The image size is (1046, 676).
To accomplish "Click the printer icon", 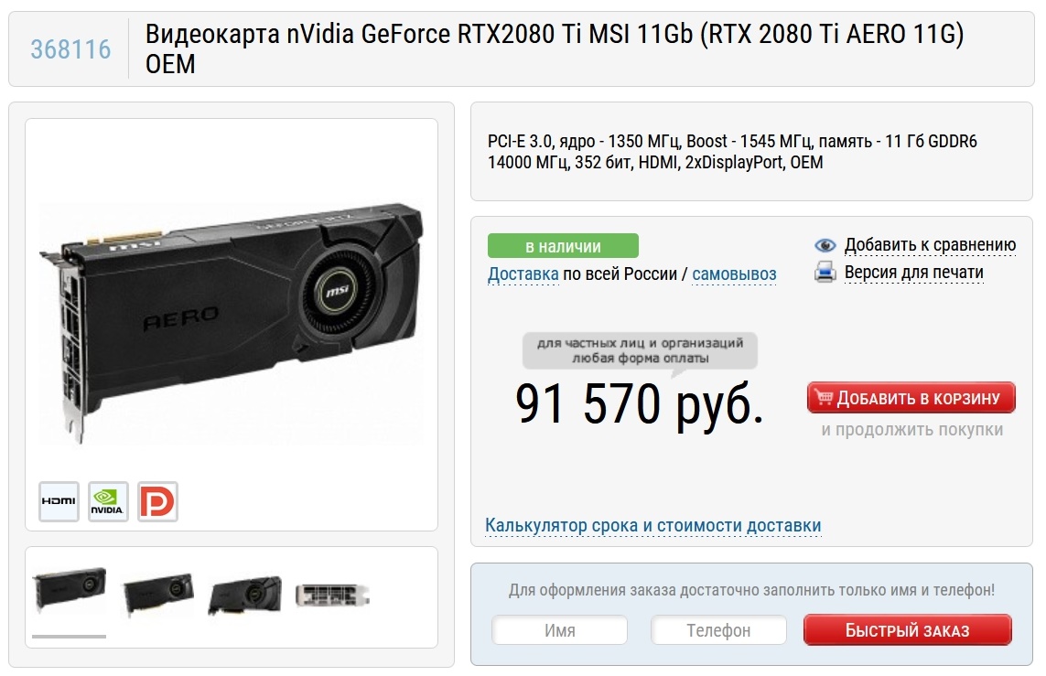I will tap(825, 272).
